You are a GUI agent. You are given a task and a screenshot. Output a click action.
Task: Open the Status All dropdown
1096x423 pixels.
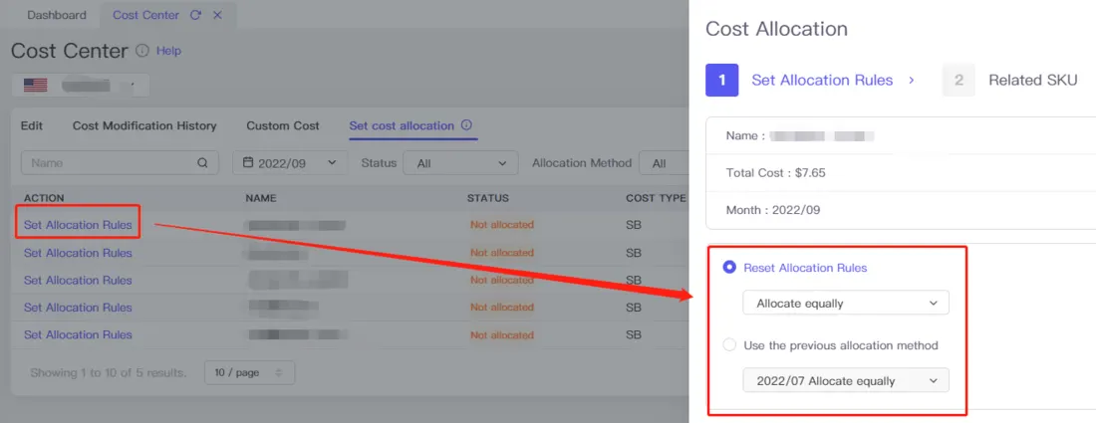click(460, 162)
